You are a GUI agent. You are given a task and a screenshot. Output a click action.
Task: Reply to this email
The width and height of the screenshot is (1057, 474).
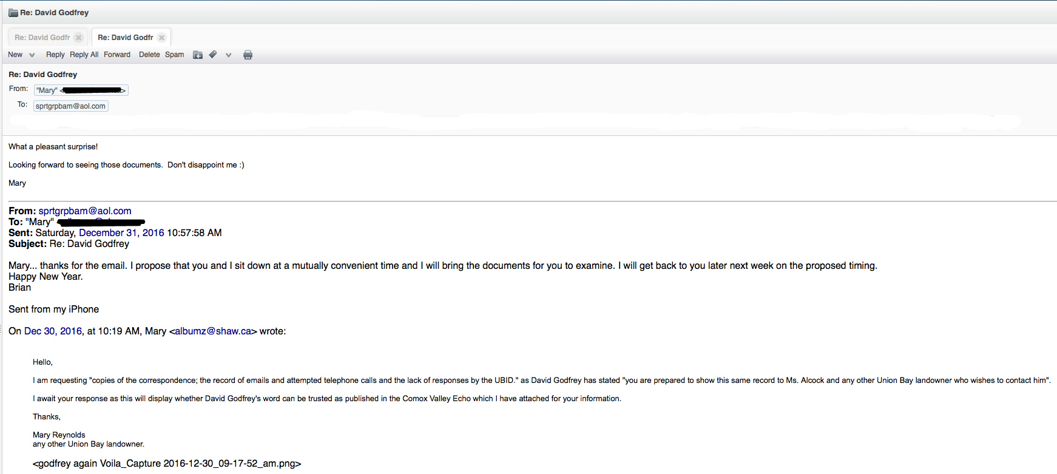(x=55, y=55)
